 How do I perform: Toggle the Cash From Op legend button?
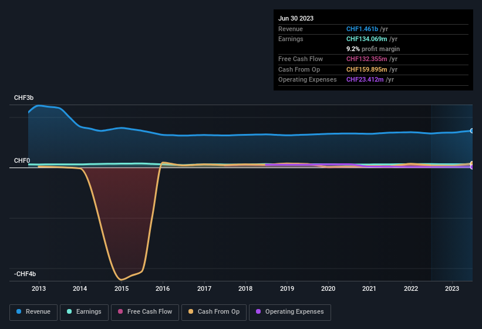click(214, 312)
